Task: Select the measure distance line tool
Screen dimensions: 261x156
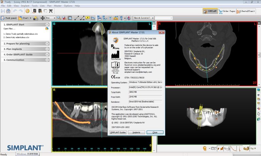Action: pos(76,18)
